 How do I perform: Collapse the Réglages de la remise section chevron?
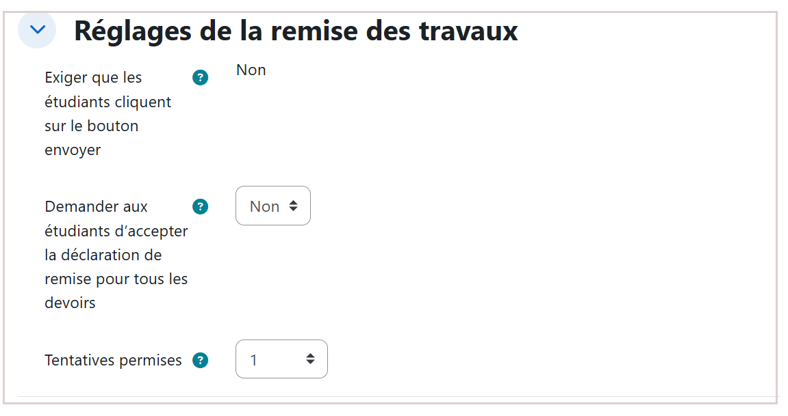(37, 29)
